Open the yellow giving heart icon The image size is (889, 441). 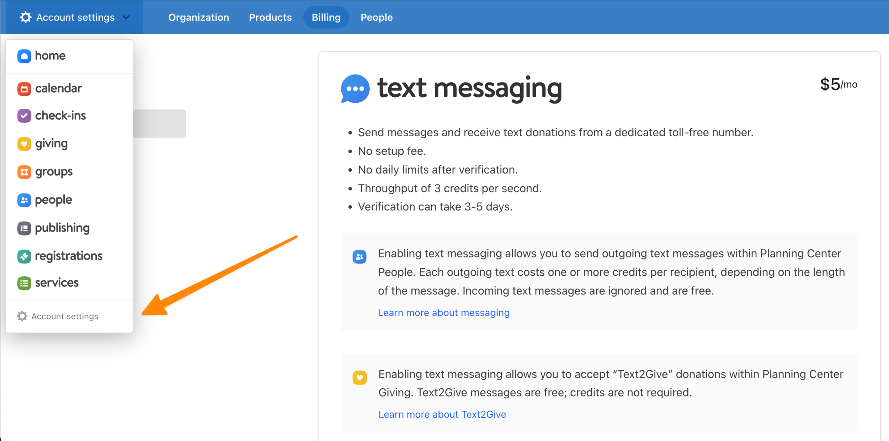coord(24,144)
